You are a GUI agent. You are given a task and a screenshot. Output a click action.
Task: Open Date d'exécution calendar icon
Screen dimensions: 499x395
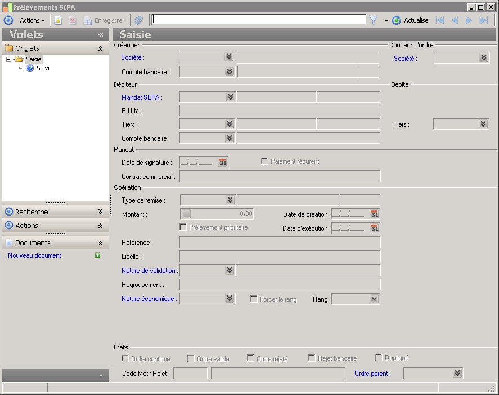pyautogui.click(x=375, y=228)
